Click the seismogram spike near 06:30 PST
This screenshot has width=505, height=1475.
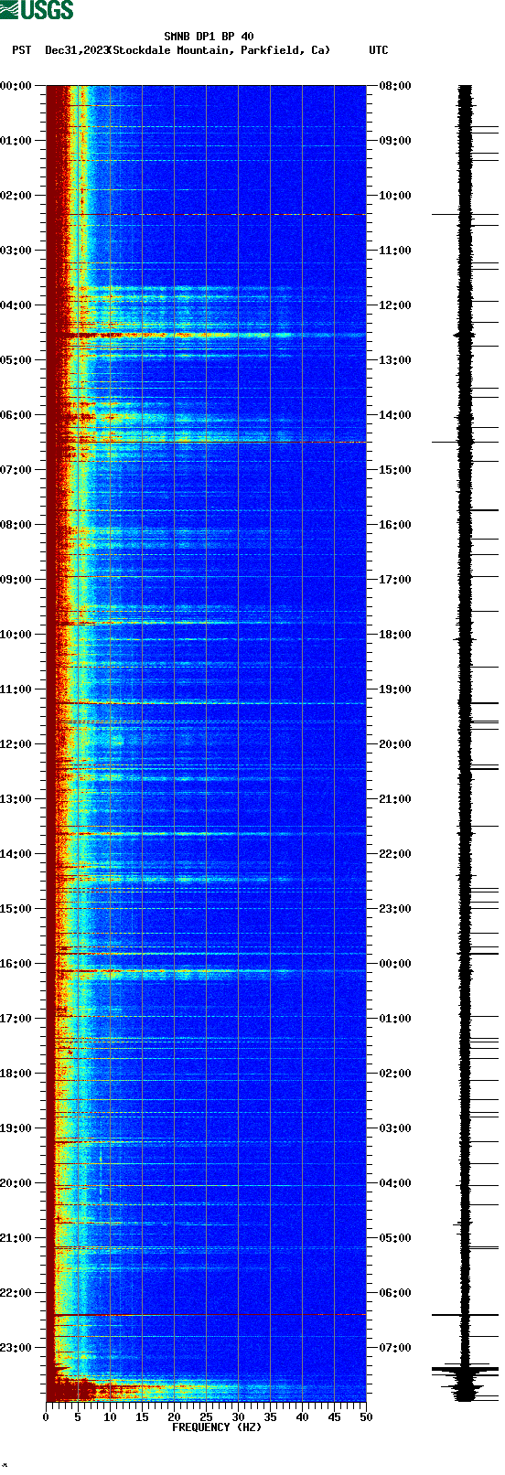(466, 443)
